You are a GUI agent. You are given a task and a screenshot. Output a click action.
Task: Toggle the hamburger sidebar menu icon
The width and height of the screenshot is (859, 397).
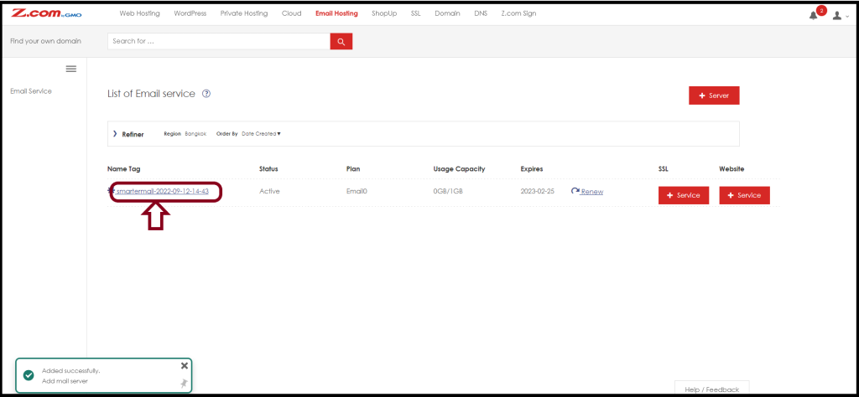[71, 69]
